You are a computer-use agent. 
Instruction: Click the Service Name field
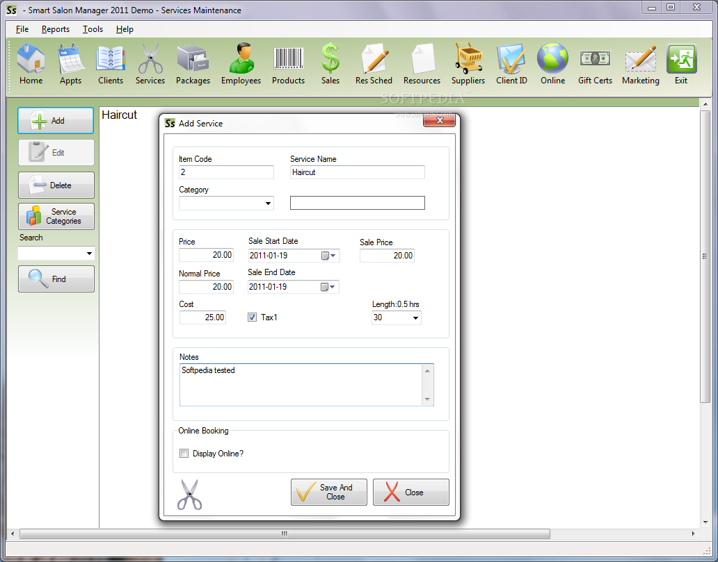click(357, 172)
